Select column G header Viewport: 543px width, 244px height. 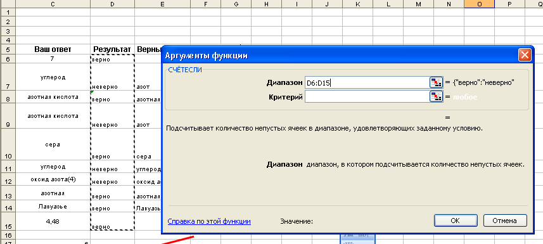(x=236, y=4)
